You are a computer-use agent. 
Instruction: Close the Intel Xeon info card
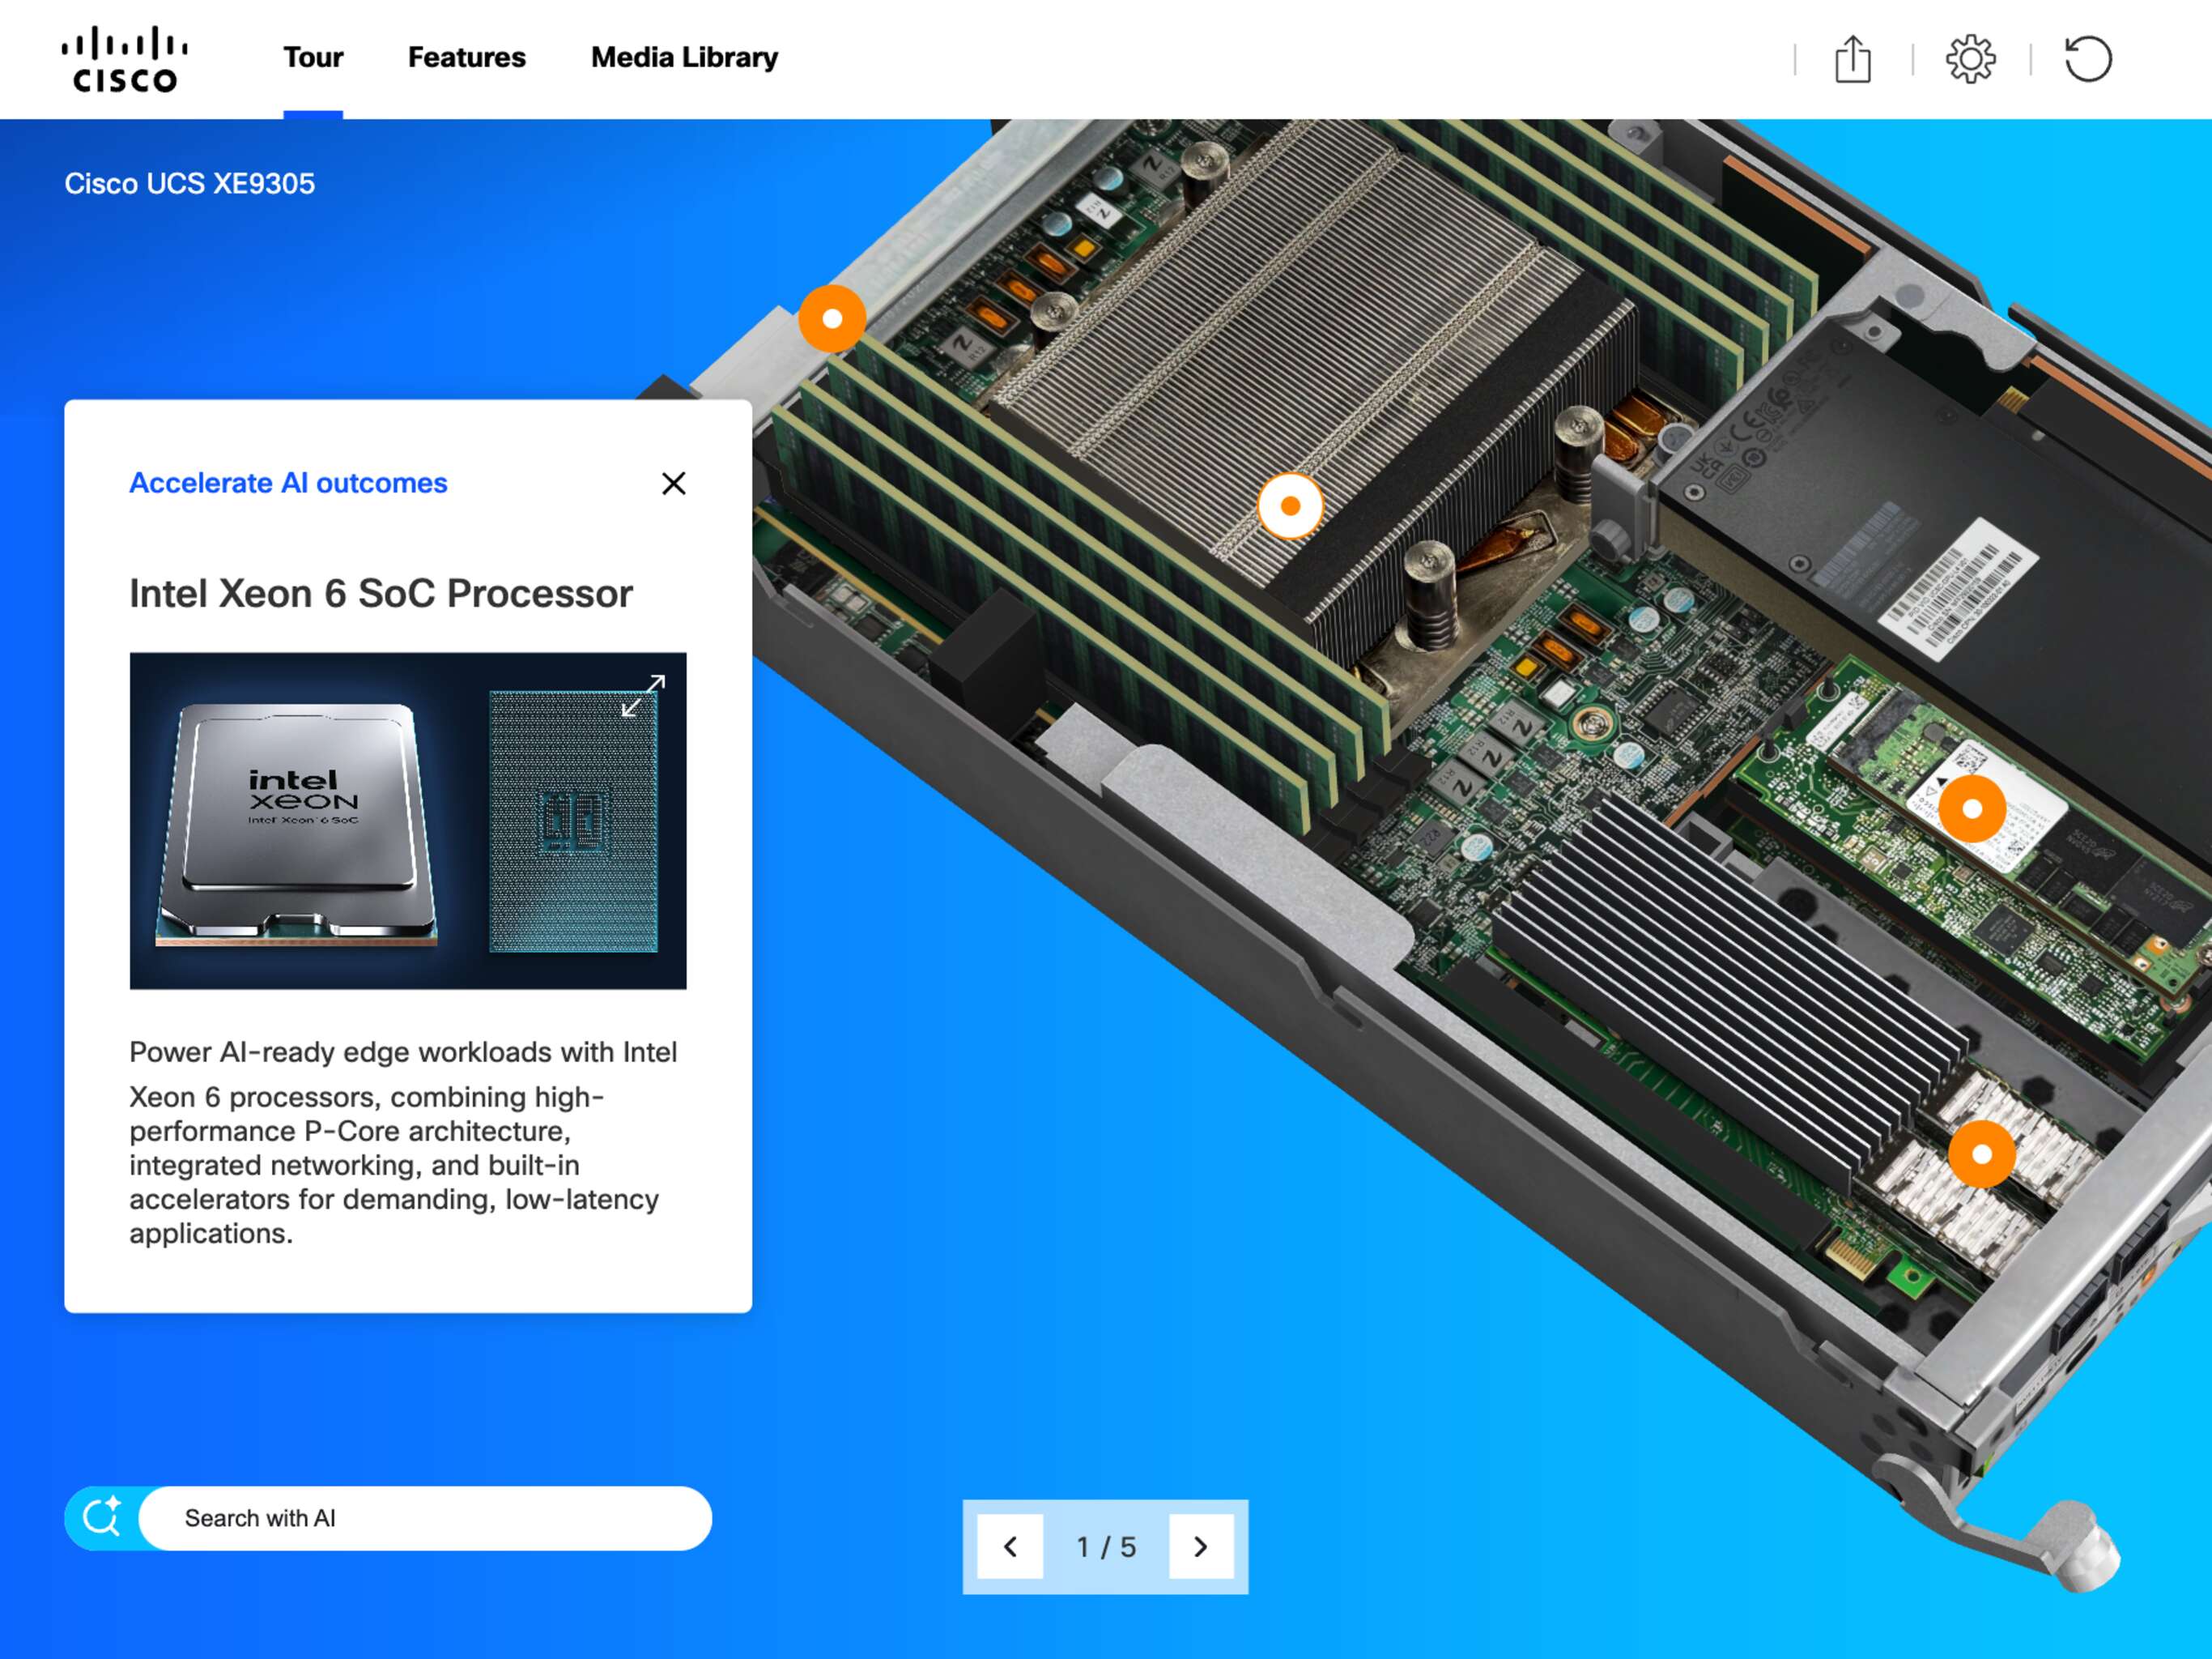click(x=673, y=484)
